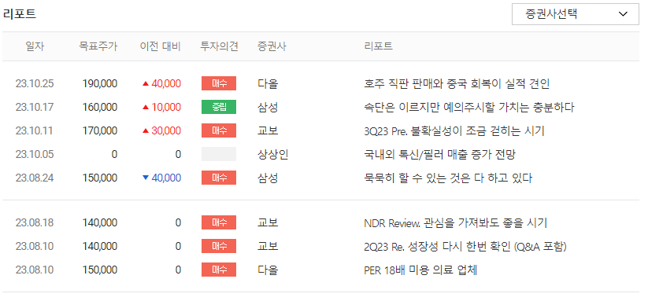Click 다올 in the 23.10.25 row
648x301 pixels.
(268, 84)
